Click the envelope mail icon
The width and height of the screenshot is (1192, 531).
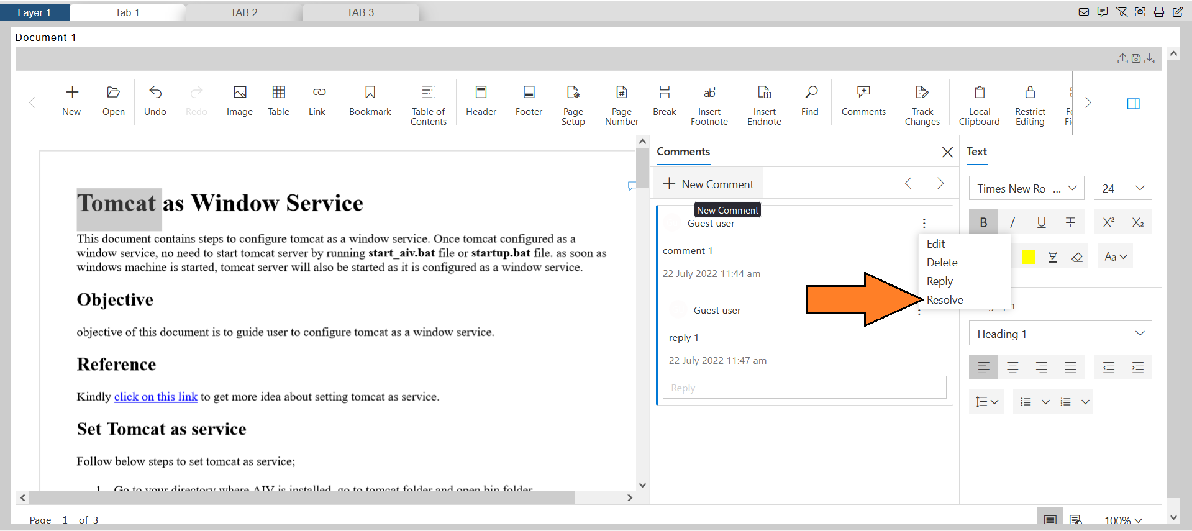[x=1084, y=12]
